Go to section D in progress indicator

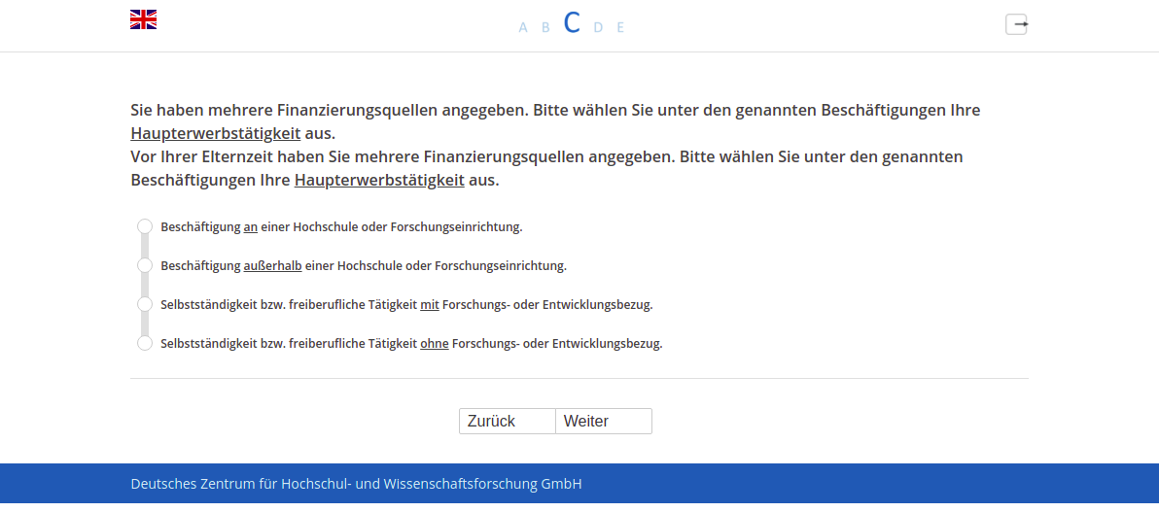point(598,28)
